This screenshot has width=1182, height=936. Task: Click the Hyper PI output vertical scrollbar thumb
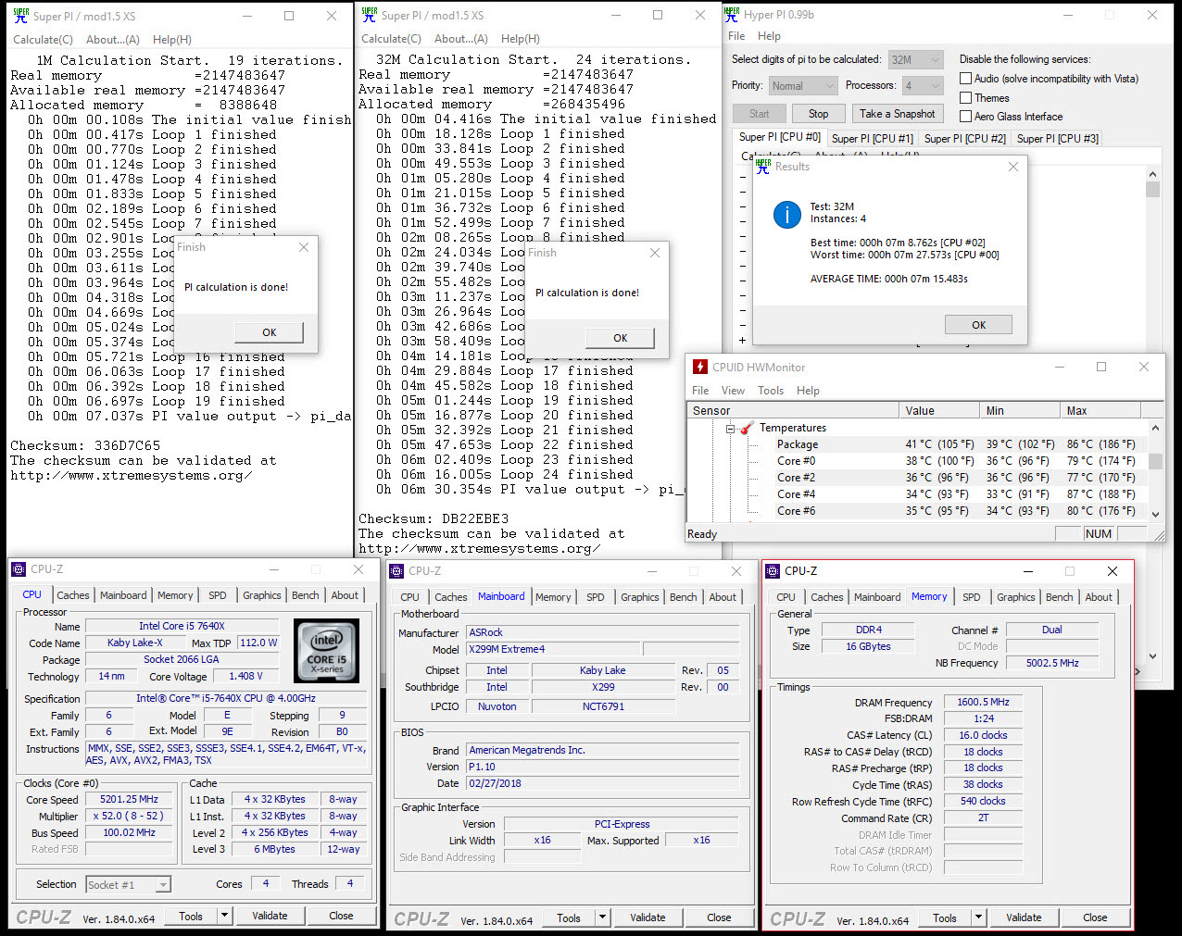[x=1152, y=189]
